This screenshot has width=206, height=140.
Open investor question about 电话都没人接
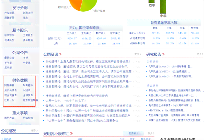click(x=87, y=86)
